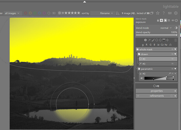The height and width of the screenshot is (130, 181).
Task: Toggle color label AND/OR operator icon
Action: (54, 13)
